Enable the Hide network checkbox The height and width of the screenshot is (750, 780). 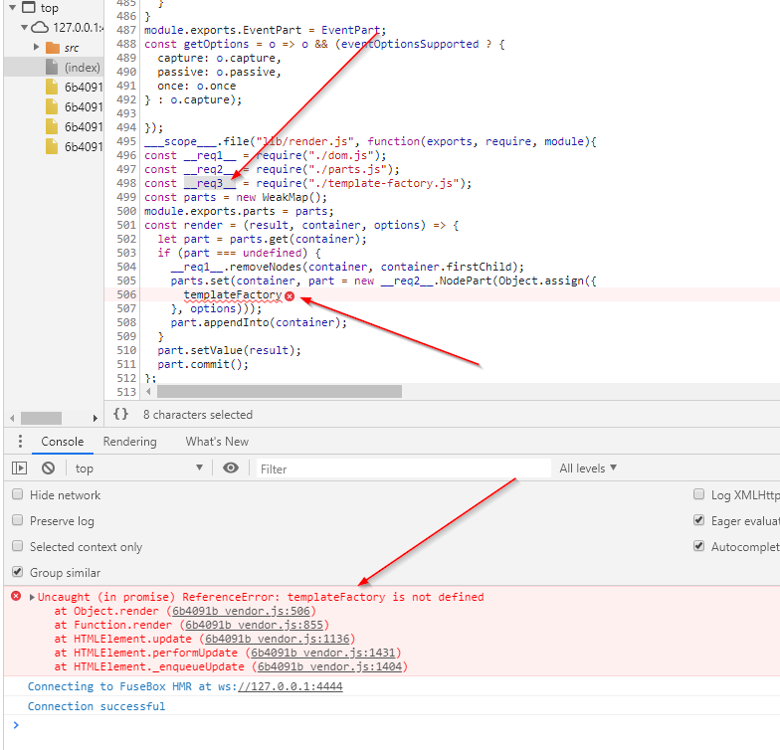18,494
